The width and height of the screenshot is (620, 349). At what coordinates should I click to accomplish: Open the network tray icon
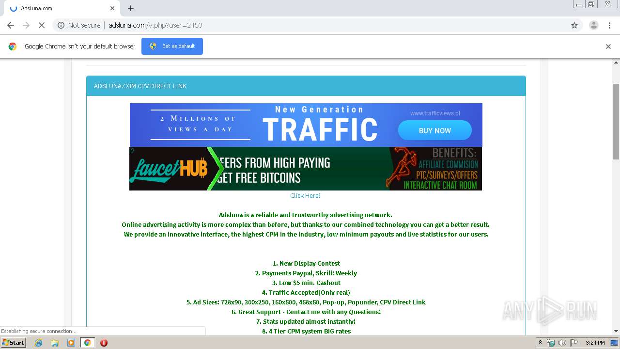click(x=551, y=343)
